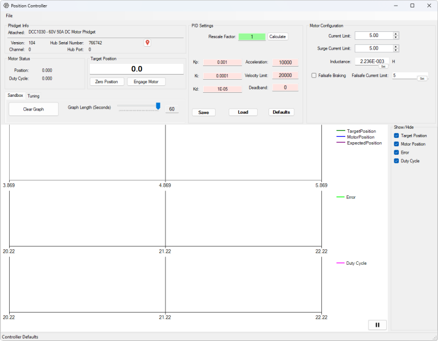
Task: Click Engage Motor button
Action: pyautogui.click(x=146, y=81)
